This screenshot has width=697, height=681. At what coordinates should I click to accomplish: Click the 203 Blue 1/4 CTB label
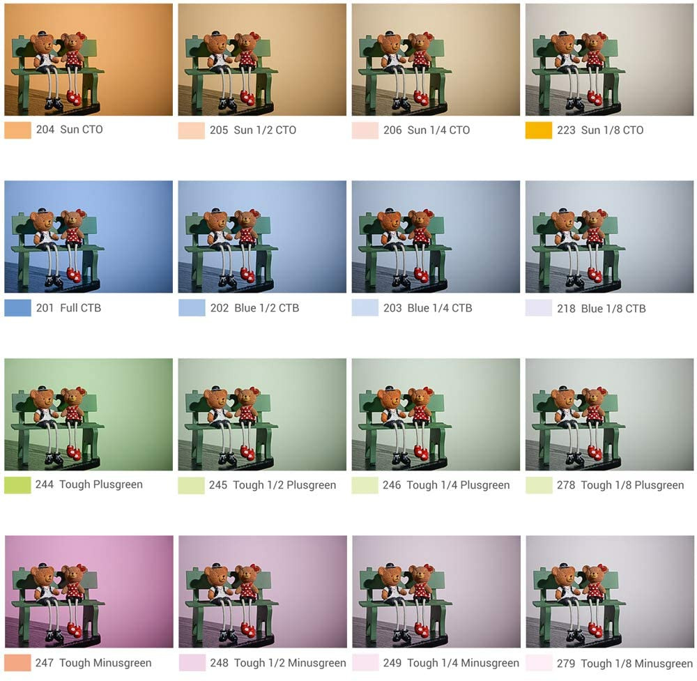(428, 308)
